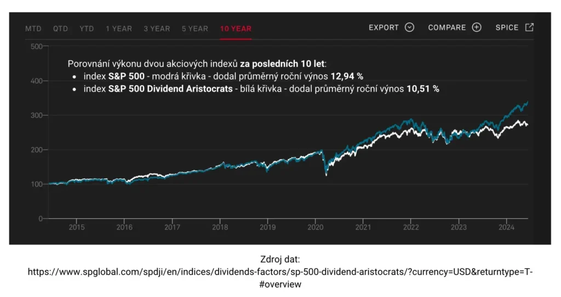This screenshot has width=561, height=297.
Task: Click the 2020 label on the x-axis
Action: [x=315, y=227]
